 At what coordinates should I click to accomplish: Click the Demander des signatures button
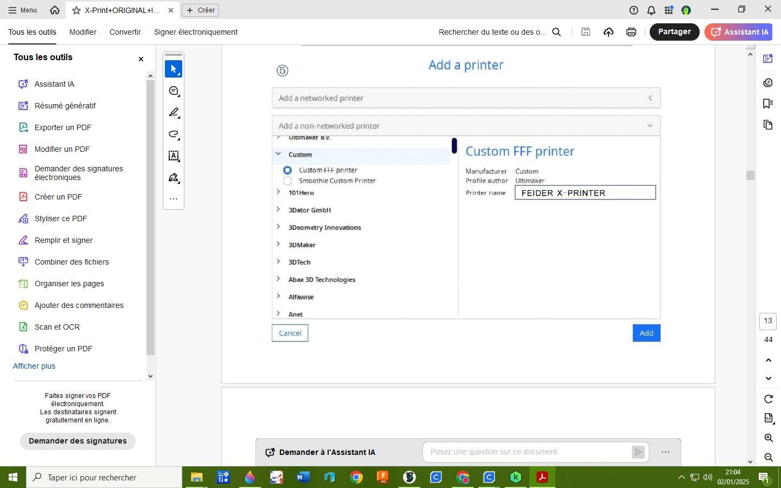(78, 441)
